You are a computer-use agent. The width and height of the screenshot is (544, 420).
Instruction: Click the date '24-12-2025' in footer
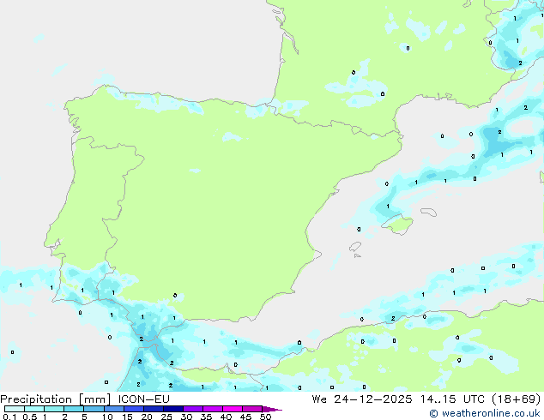pos(373,399)
